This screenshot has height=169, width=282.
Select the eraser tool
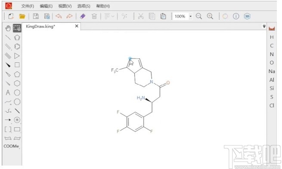tap(83, 16)
